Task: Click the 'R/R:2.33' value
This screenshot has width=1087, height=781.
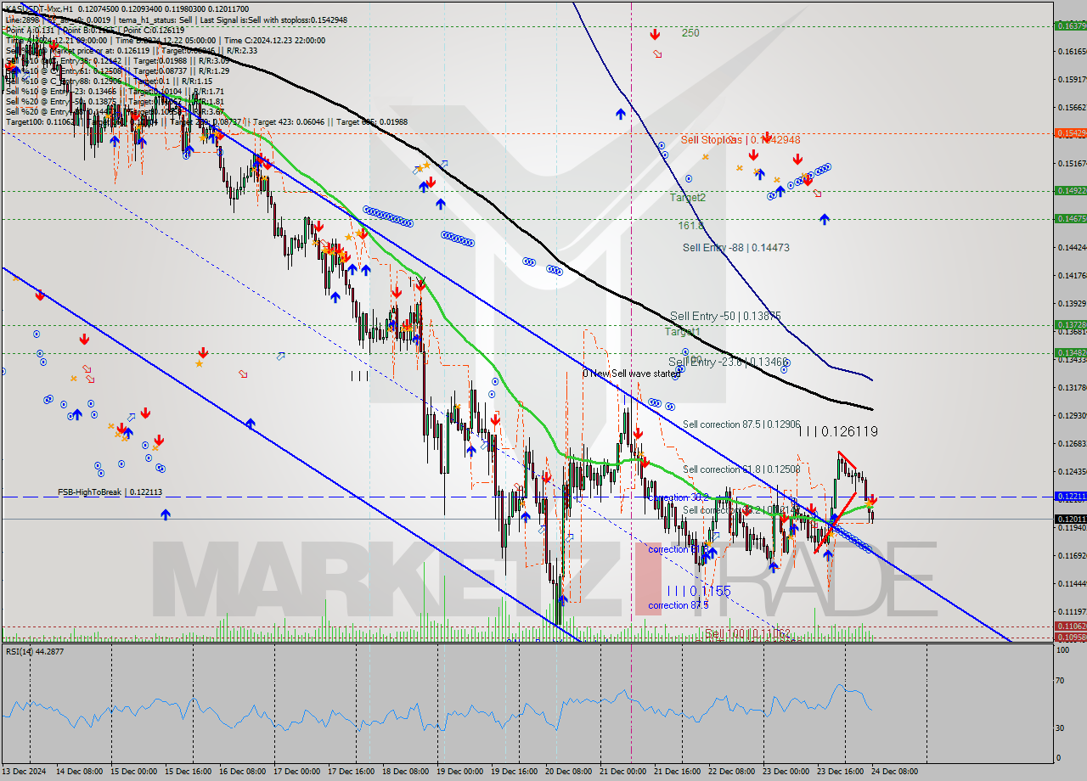Action: (241, 50)
